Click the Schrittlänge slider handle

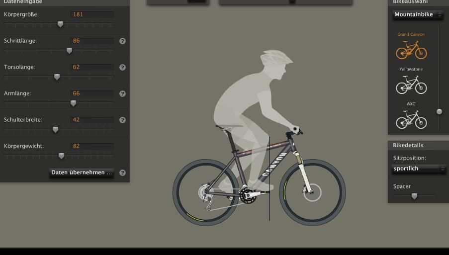(x=69, y=51)
